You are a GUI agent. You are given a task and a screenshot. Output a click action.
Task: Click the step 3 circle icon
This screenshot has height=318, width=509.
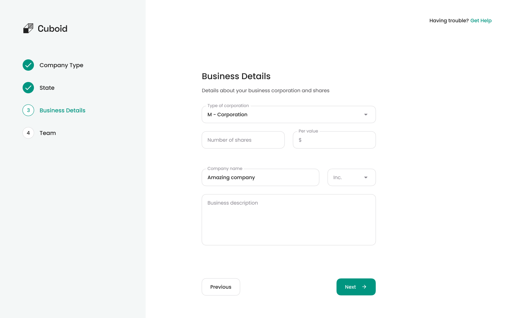click(x=28, y=110)
